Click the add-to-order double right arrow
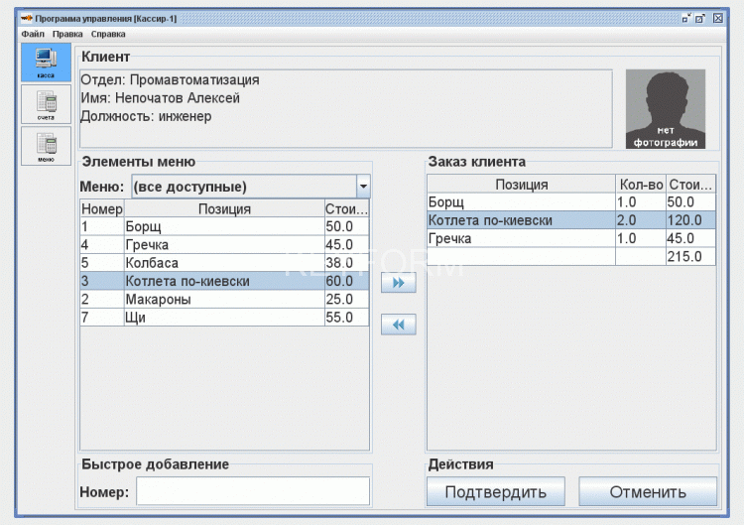This screenshot has height=525, width=744. pyautogui.click(x=398, y=283)
